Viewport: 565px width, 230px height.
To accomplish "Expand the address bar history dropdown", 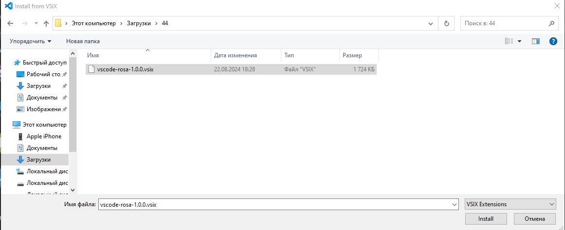I will click(x=430, y=23).
